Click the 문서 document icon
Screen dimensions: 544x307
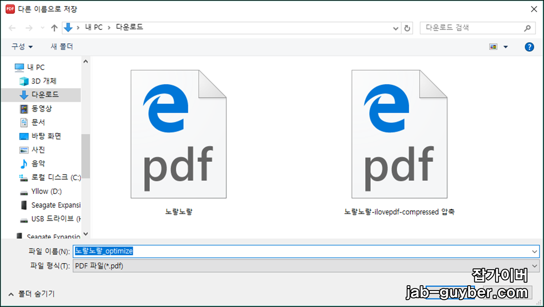click(24, 122)
